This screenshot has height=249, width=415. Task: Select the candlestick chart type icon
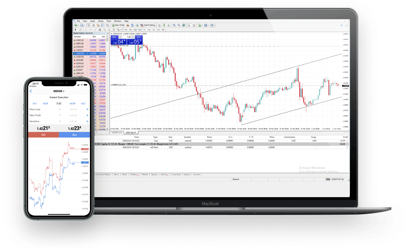[x=164, y=25]
